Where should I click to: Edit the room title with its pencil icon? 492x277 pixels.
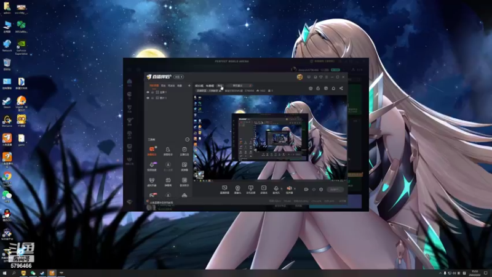pos(221,90)
